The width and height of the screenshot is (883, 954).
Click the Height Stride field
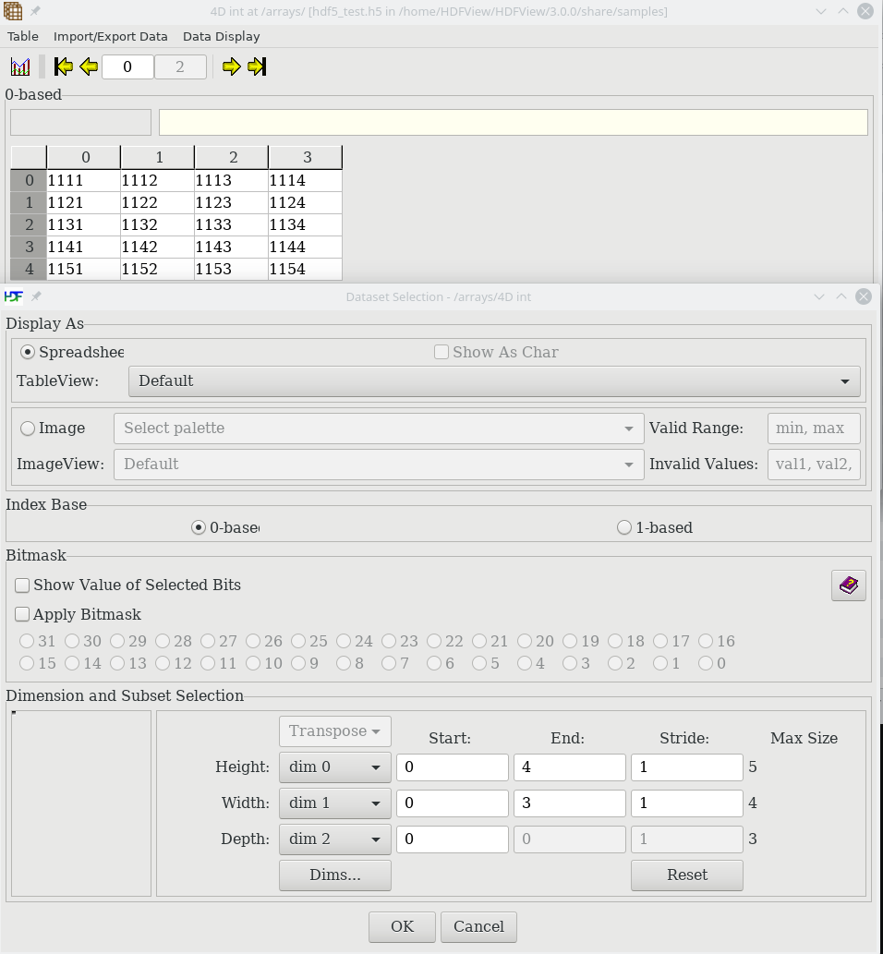tap(687, 767)
